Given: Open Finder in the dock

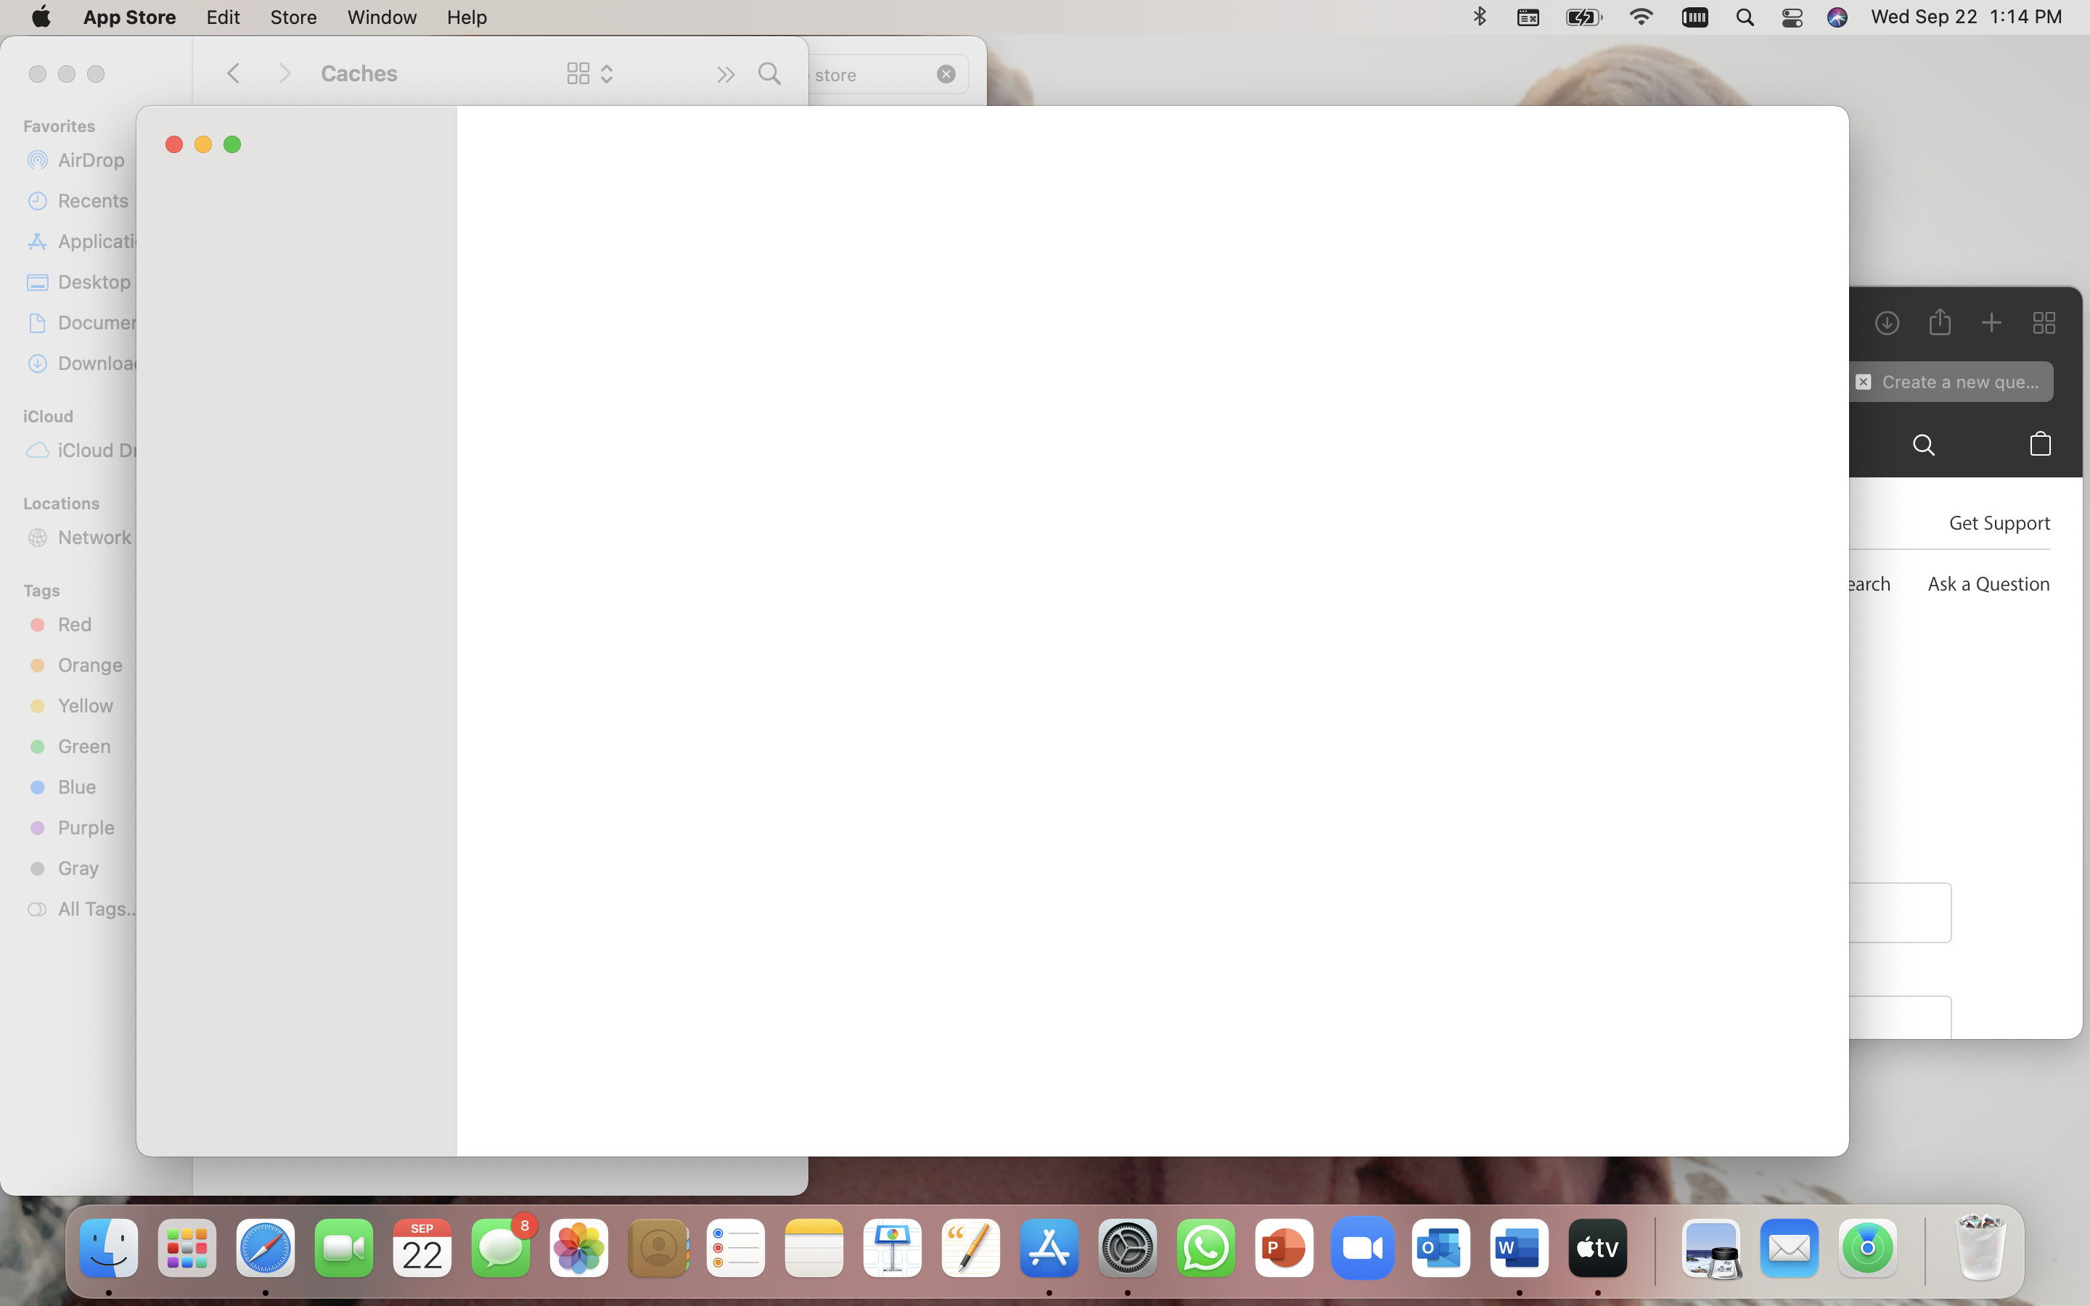Looking at the screenshot, I should pos(107,1249).
